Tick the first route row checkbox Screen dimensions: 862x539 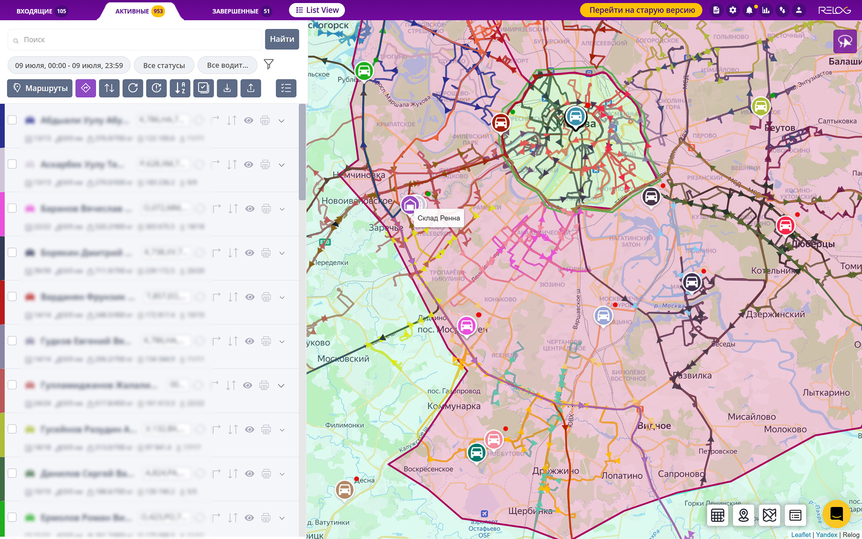point(12,120)
